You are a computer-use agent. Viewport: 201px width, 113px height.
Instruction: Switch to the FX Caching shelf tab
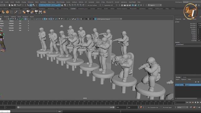tap(64, 9)
